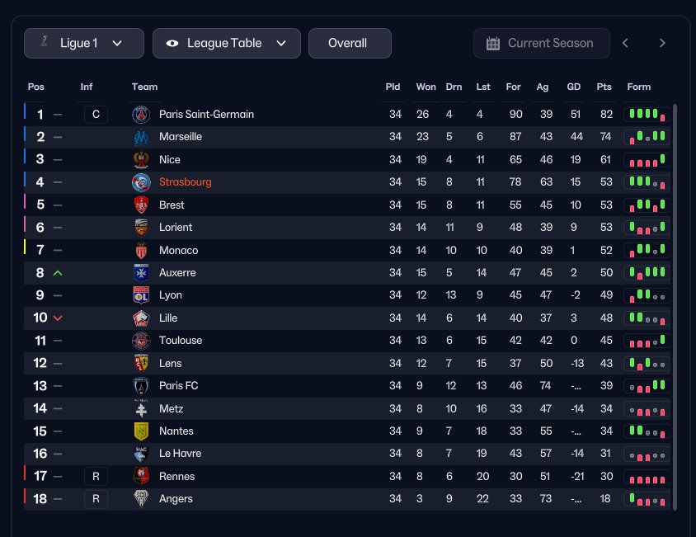
Task: Click the Rennes club crest
Action: 141,476
